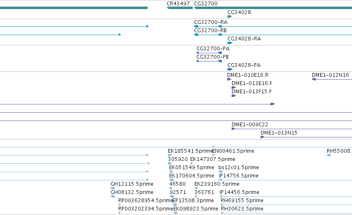Open transcript label CG34028-RA
The height and width of the screenshot is (215, 352).
244,39
